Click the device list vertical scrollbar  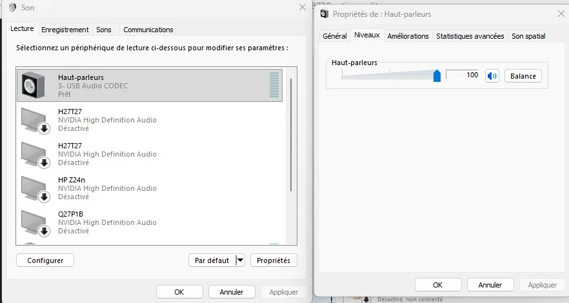291,135
